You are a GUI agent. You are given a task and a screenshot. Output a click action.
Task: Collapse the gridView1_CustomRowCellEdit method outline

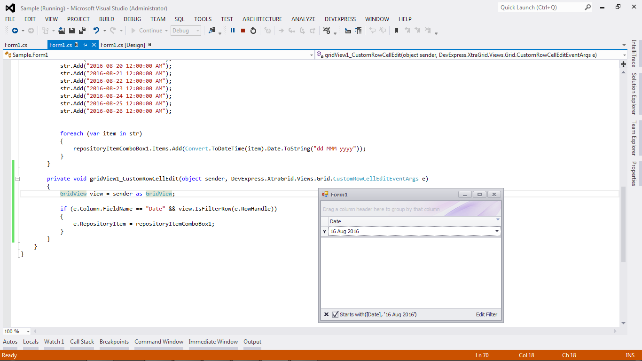(x=18, y=179)
